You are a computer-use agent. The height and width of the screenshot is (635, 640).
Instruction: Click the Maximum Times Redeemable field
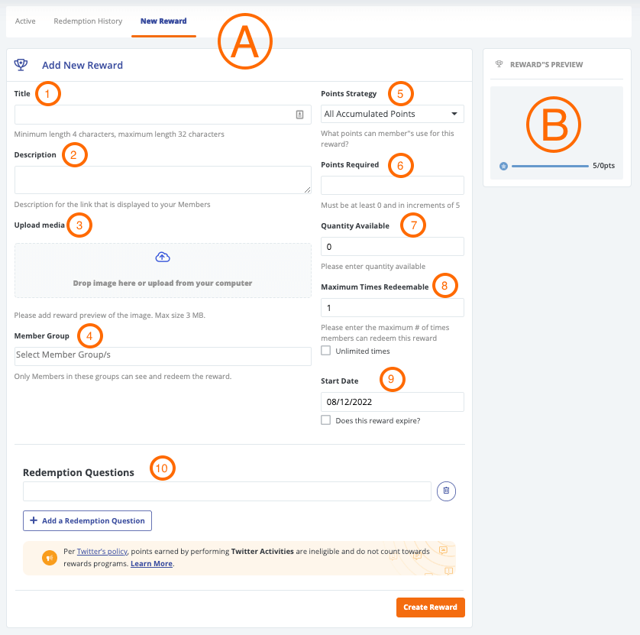tap(393, 307)
